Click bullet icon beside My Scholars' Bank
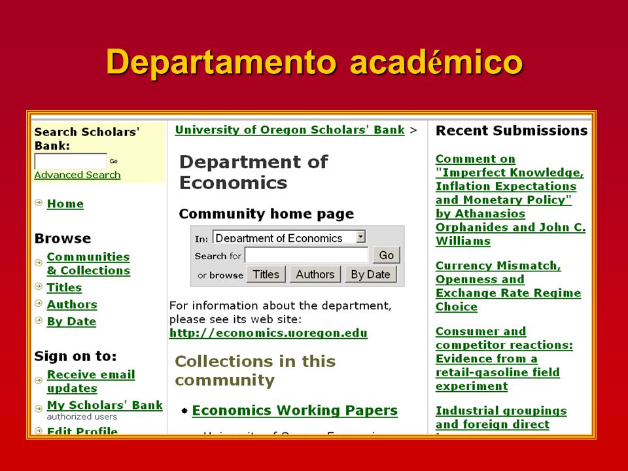The width and height of the screenshot is (628, 471). tap(39, 408)
